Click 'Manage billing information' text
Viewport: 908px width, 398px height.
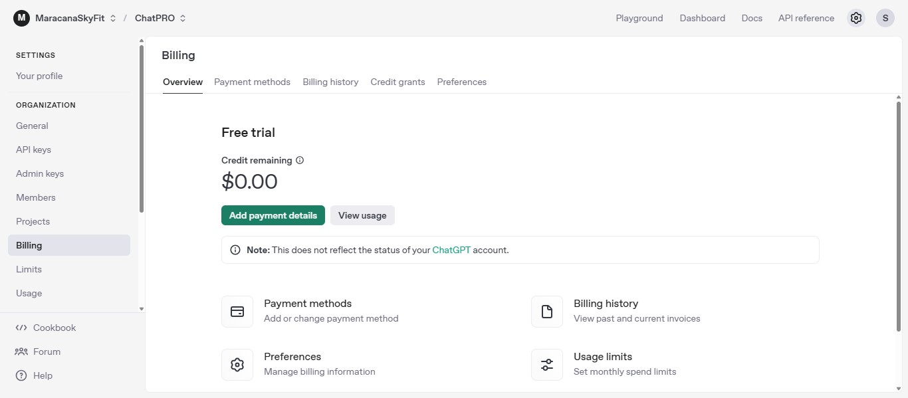coord(320,371)
